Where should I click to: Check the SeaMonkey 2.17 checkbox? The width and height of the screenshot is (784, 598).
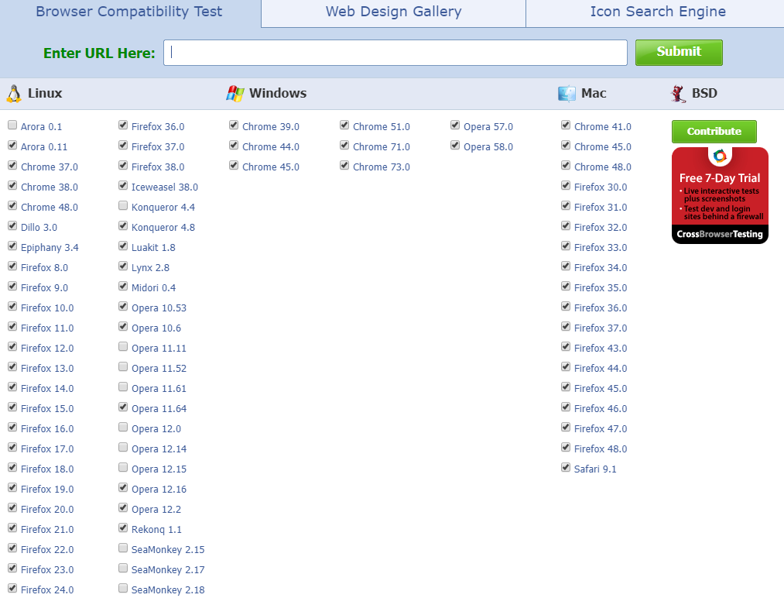tap(123, 568)
